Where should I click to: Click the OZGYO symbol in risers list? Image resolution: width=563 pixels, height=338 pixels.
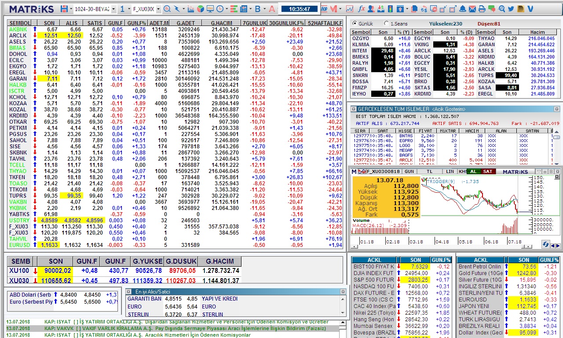(361, 38)
